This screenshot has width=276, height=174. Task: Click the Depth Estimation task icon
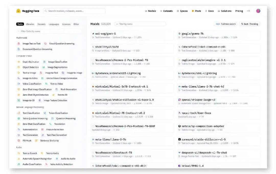(19, 62)
